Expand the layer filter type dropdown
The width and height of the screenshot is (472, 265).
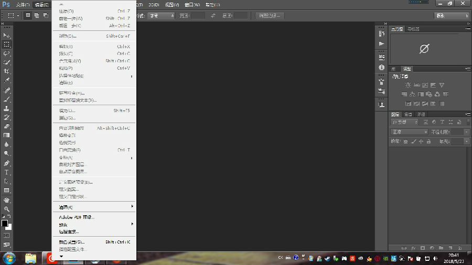(404, 122)
